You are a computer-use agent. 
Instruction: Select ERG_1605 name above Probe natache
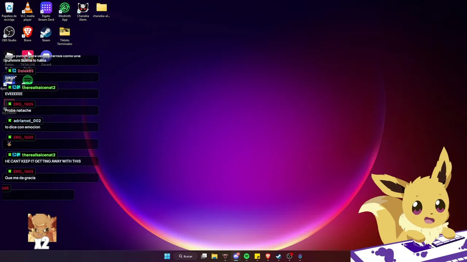(23, 104)
